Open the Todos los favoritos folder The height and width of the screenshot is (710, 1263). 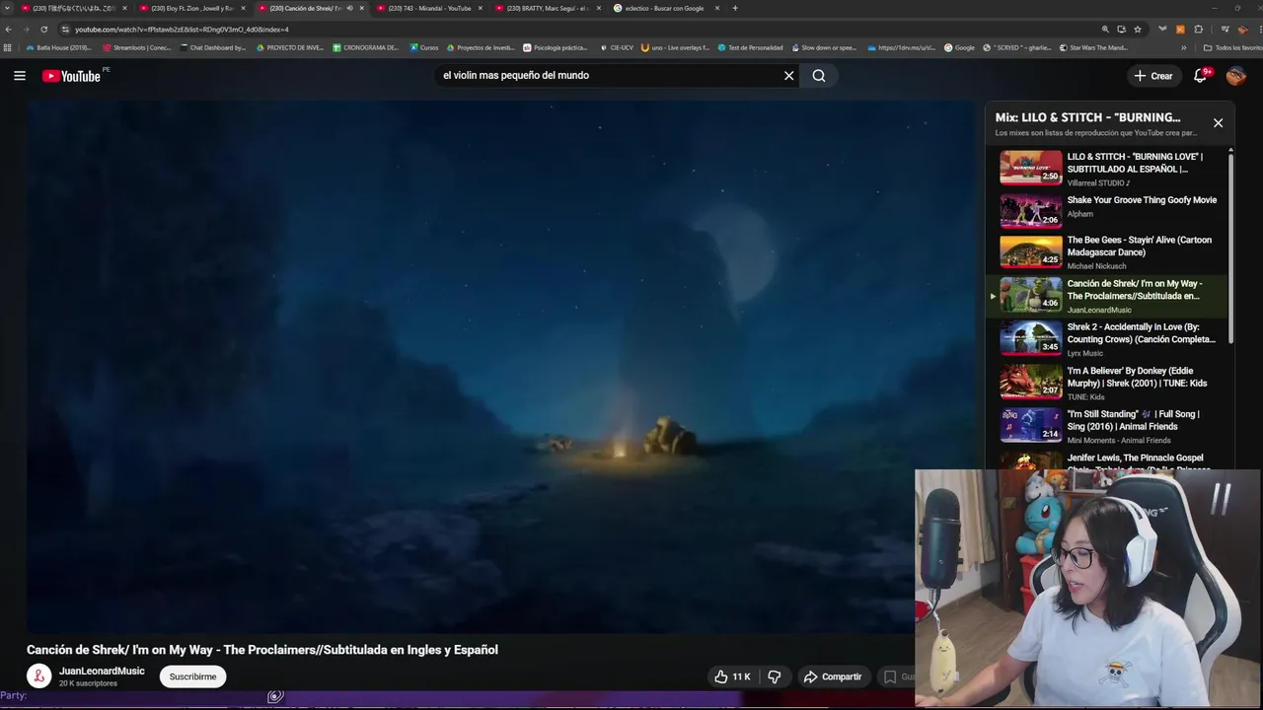tap(1232, 47)
